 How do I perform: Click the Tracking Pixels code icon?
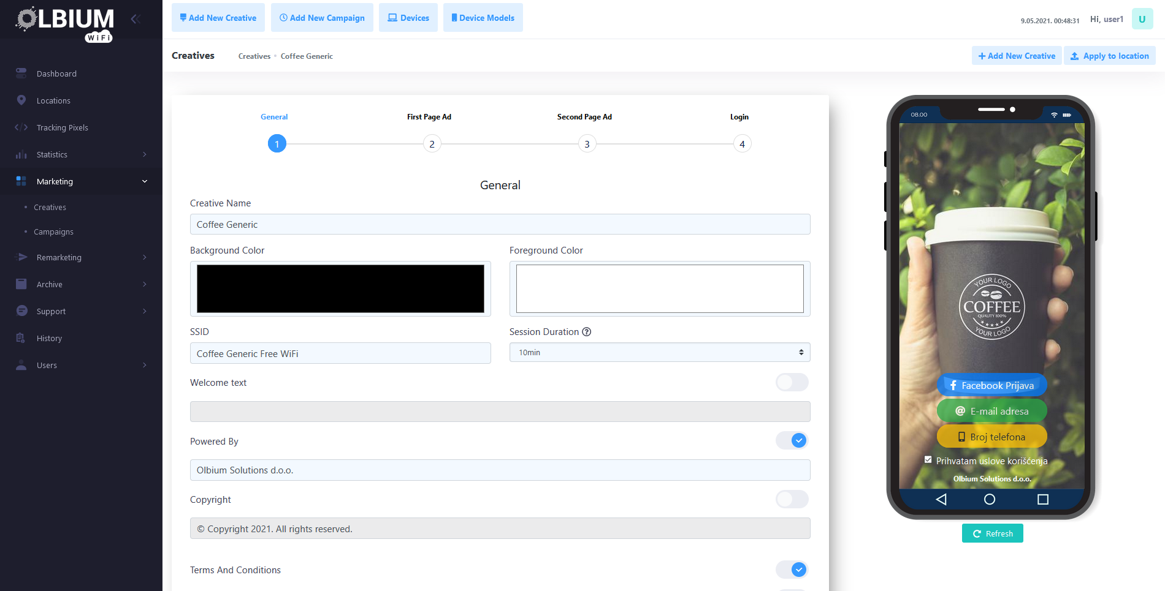tap(21, 127)
